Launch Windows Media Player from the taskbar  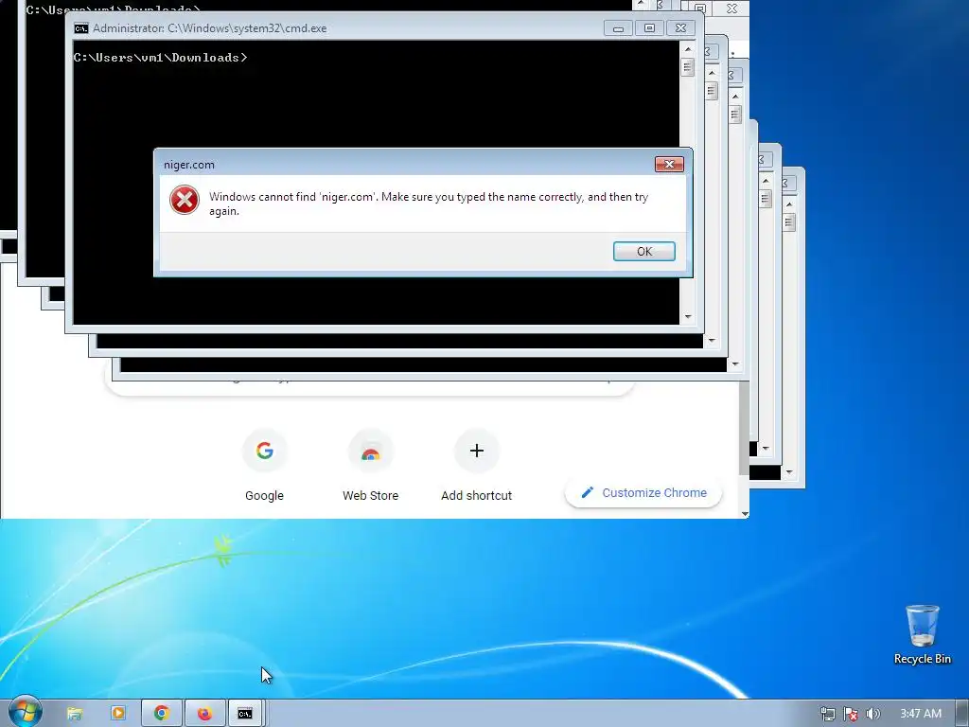click(117, 714)
